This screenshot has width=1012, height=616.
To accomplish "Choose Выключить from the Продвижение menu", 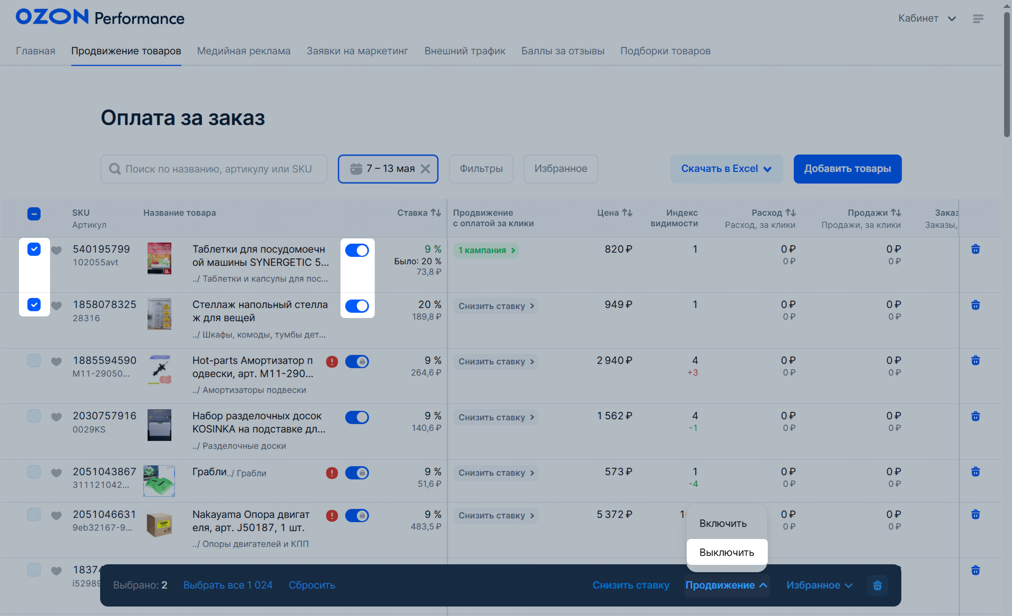I will point(726,553).
